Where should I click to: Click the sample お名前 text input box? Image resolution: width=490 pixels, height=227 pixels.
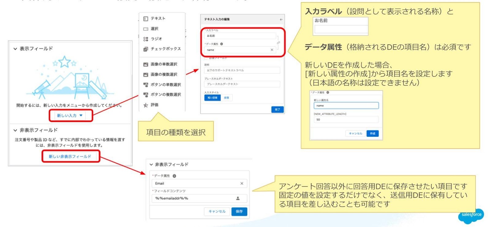341,29
